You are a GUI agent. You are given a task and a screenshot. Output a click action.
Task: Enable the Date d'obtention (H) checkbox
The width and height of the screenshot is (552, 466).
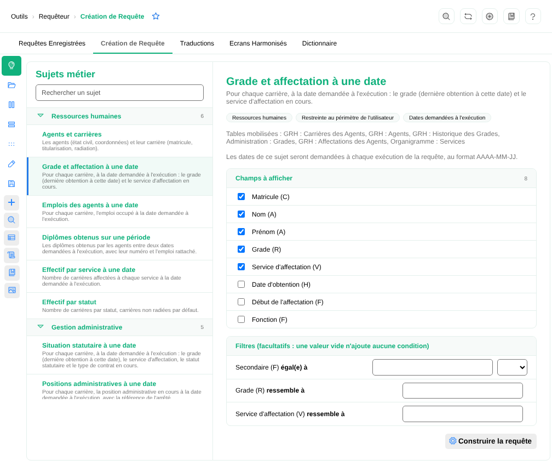[x=241, y=284]
